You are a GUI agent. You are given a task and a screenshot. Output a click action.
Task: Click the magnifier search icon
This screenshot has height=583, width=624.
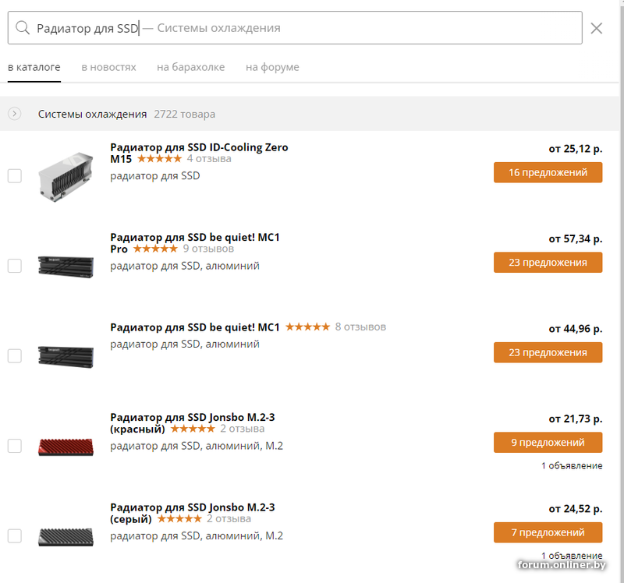pos(23,28)
